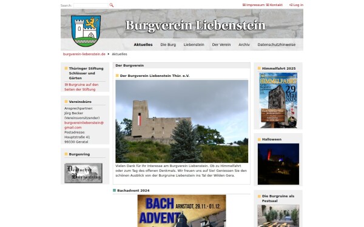Click the Die Burgruine als Festsaal heading
Viewport: 364px width, 227px height.
[278, 199]
